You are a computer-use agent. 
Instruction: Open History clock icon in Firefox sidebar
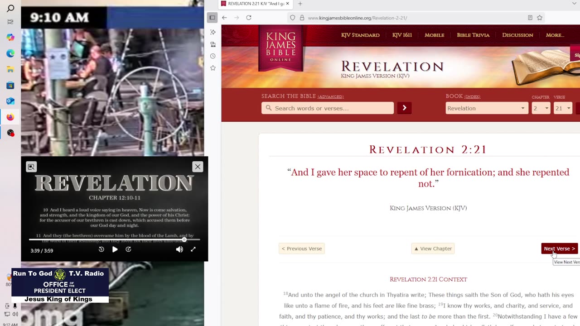(213, 56)
